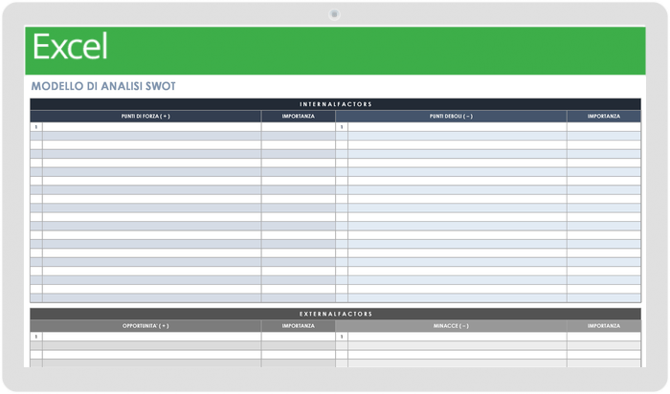
Task: Select row number 1 under OPPORTUNITA'
Action: (36, 337)
